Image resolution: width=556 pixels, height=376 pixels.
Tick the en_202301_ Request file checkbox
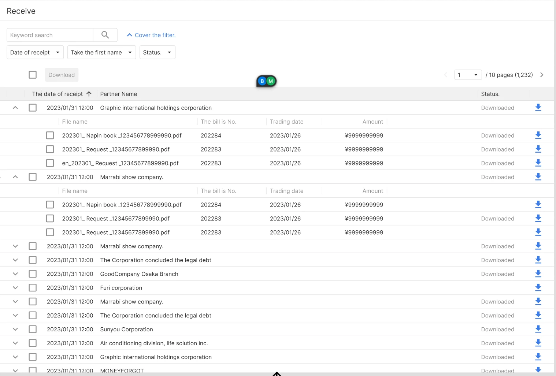tap(50, 163)
